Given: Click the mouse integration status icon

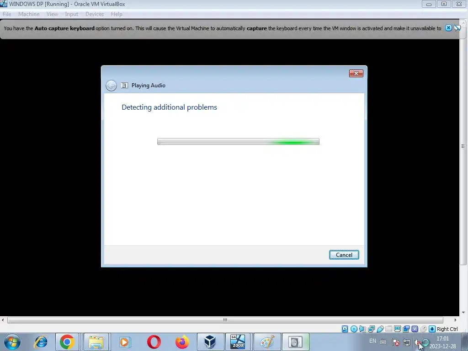Looking at the screenshot, I should tap(423, 329).
